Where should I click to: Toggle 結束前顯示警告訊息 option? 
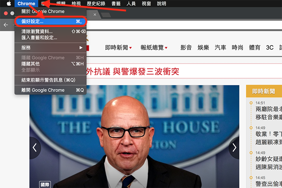[48, 80]
